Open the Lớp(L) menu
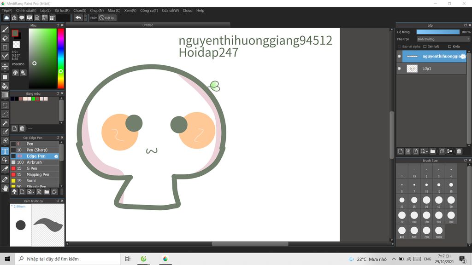Viewport: 472px width, 265px height. point(46,11)
